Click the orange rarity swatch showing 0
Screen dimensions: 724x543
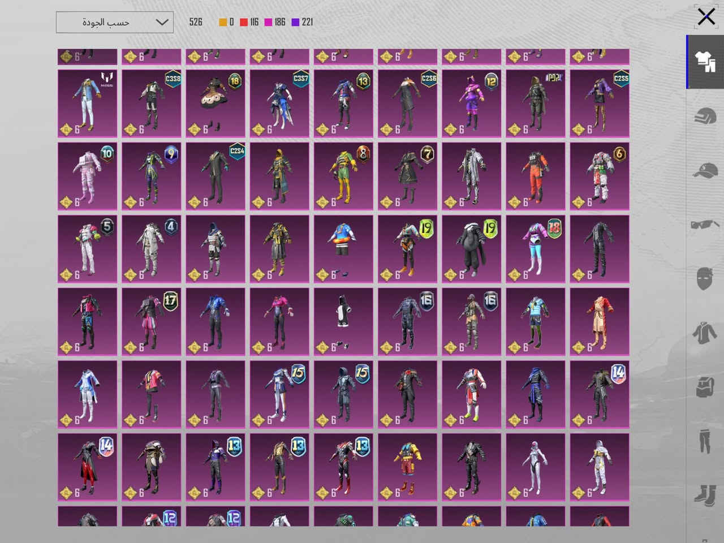coord(223,22)
